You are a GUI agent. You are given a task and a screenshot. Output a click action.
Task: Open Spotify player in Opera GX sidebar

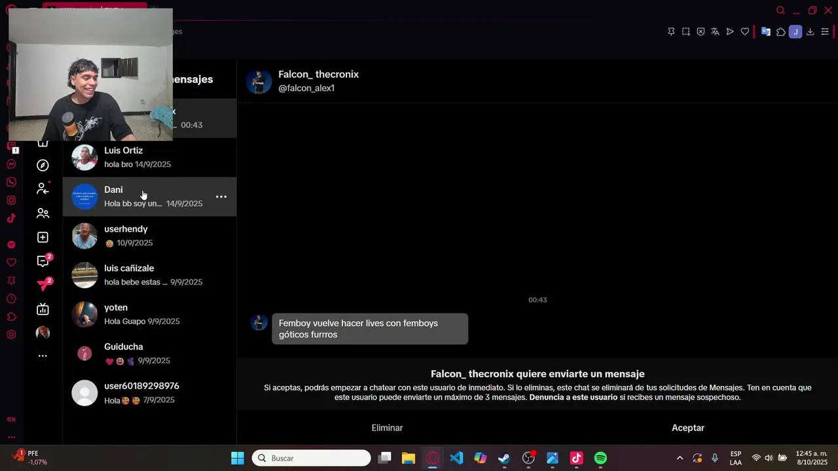pos(11,245)
